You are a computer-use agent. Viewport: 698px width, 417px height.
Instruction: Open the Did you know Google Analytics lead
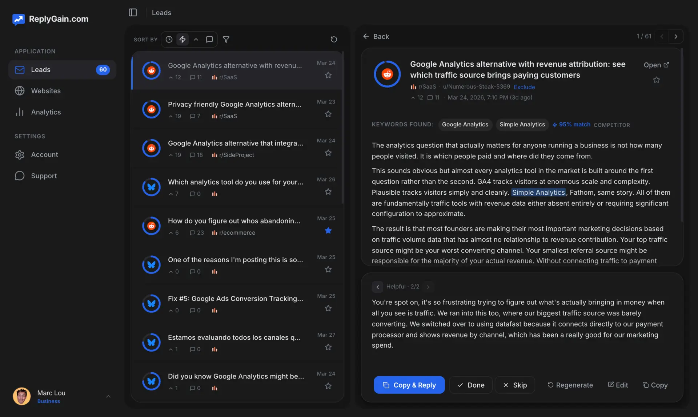coord(237,381)
